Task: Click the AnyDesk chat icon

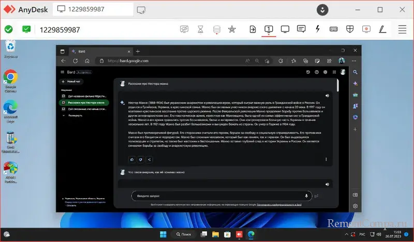Action: (x=301, y=29)
